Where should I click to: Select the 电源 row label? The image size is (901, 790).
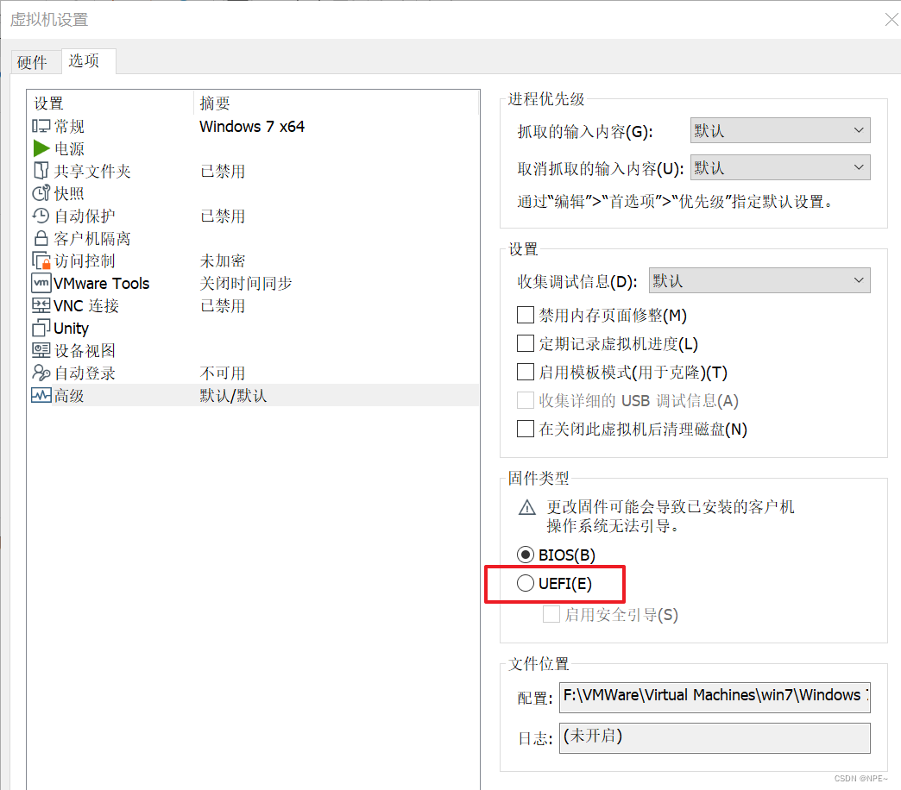point(69,148)
